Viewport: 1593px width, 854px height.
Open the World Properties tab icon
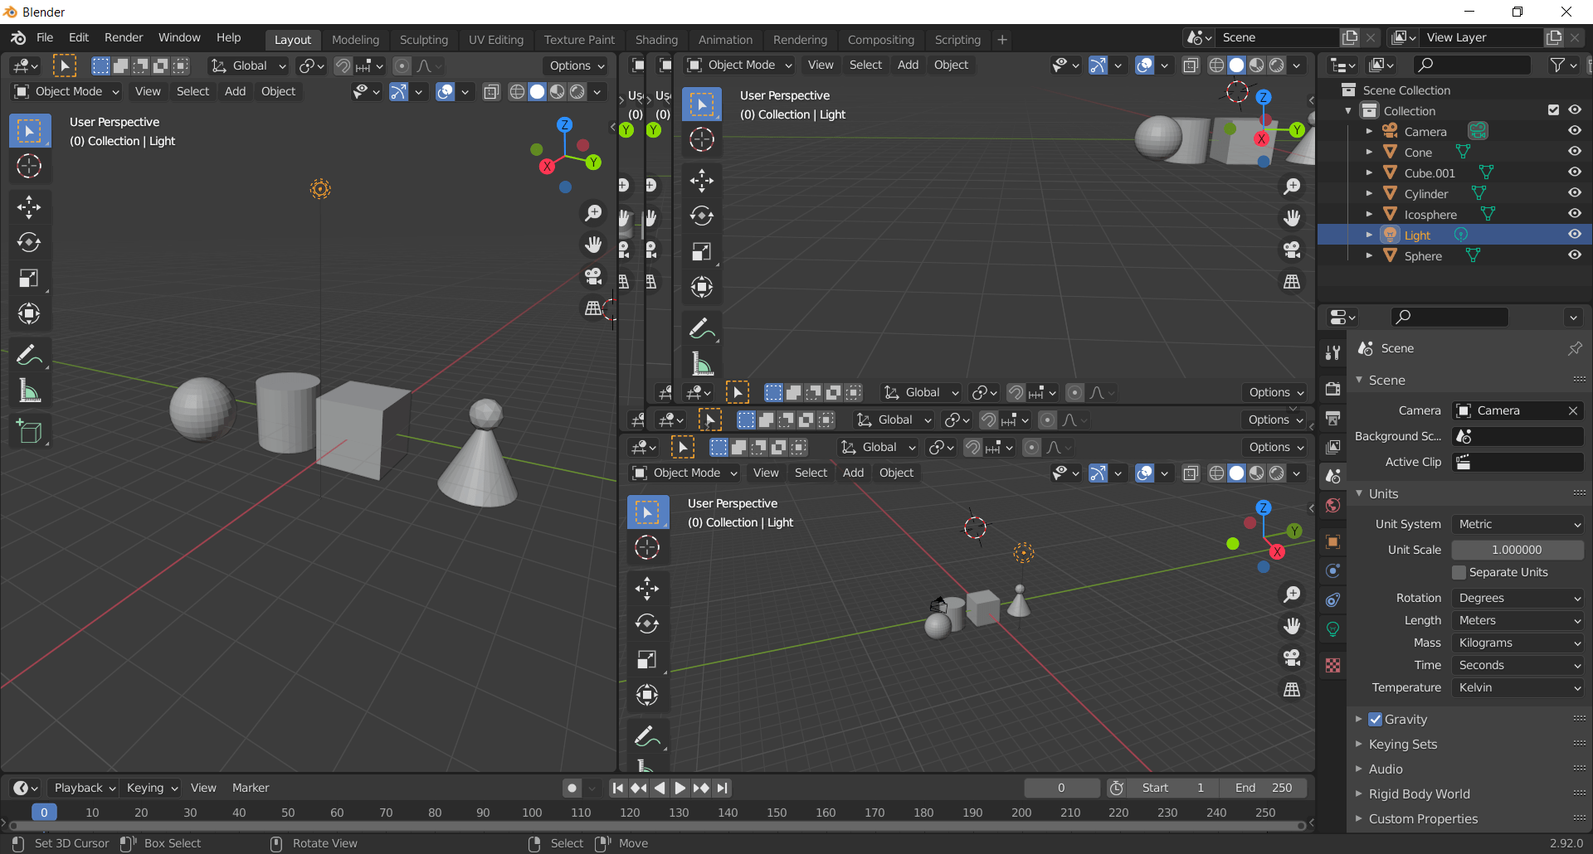[x=1333, y=507]
